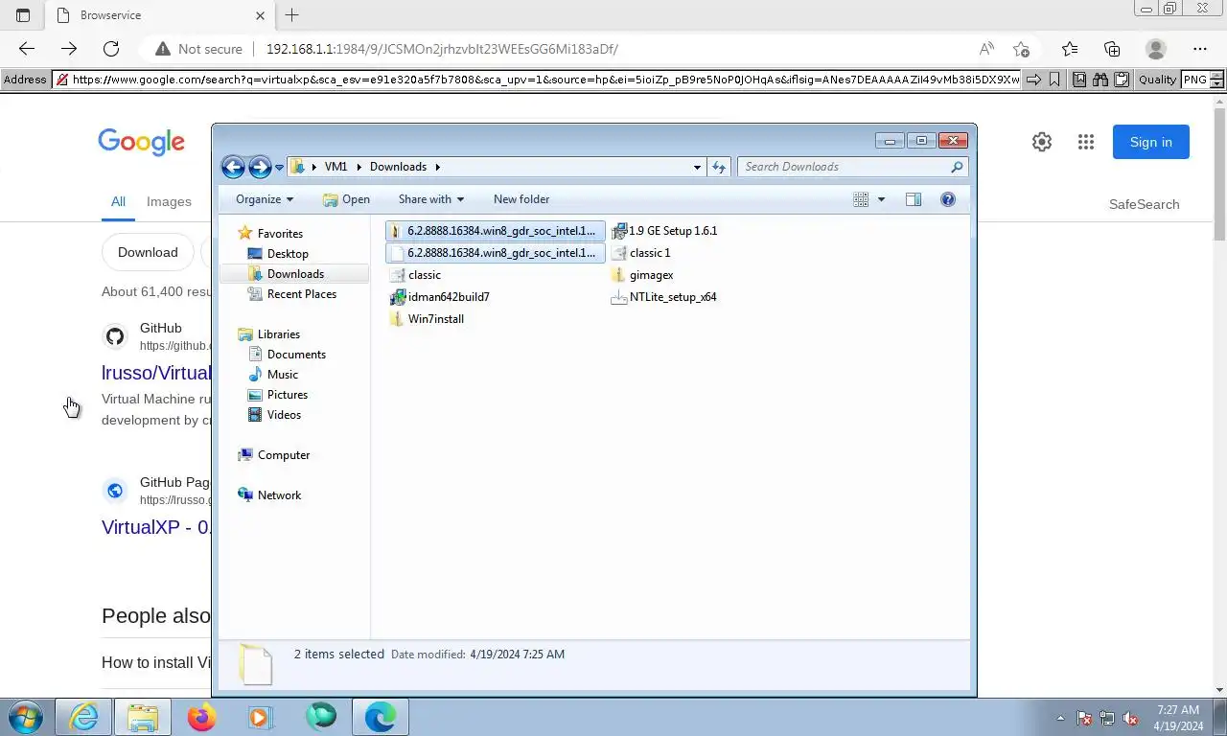Click Open in the Explorer toolbar
The height and width of the screenshot is (736, 1227).
pos(346,199)
